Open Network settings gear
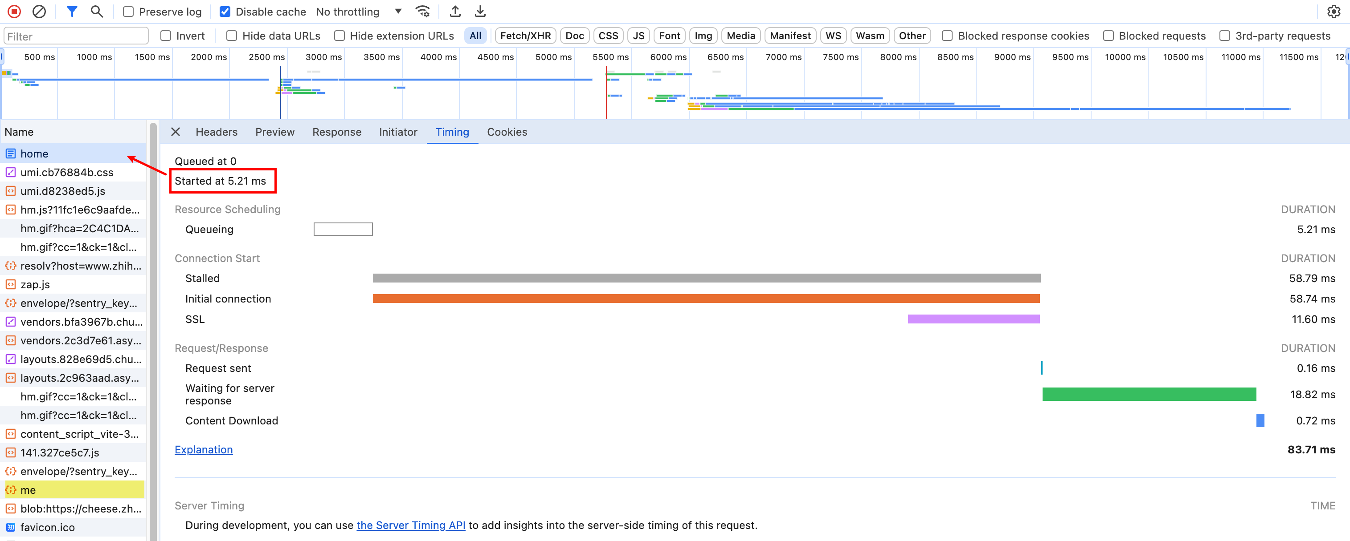 (x=1333, y=12)
